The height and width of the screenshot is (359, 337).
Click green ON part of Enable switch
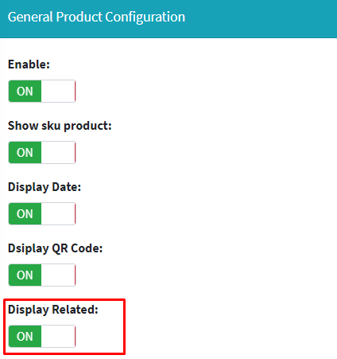coord(25,91)
